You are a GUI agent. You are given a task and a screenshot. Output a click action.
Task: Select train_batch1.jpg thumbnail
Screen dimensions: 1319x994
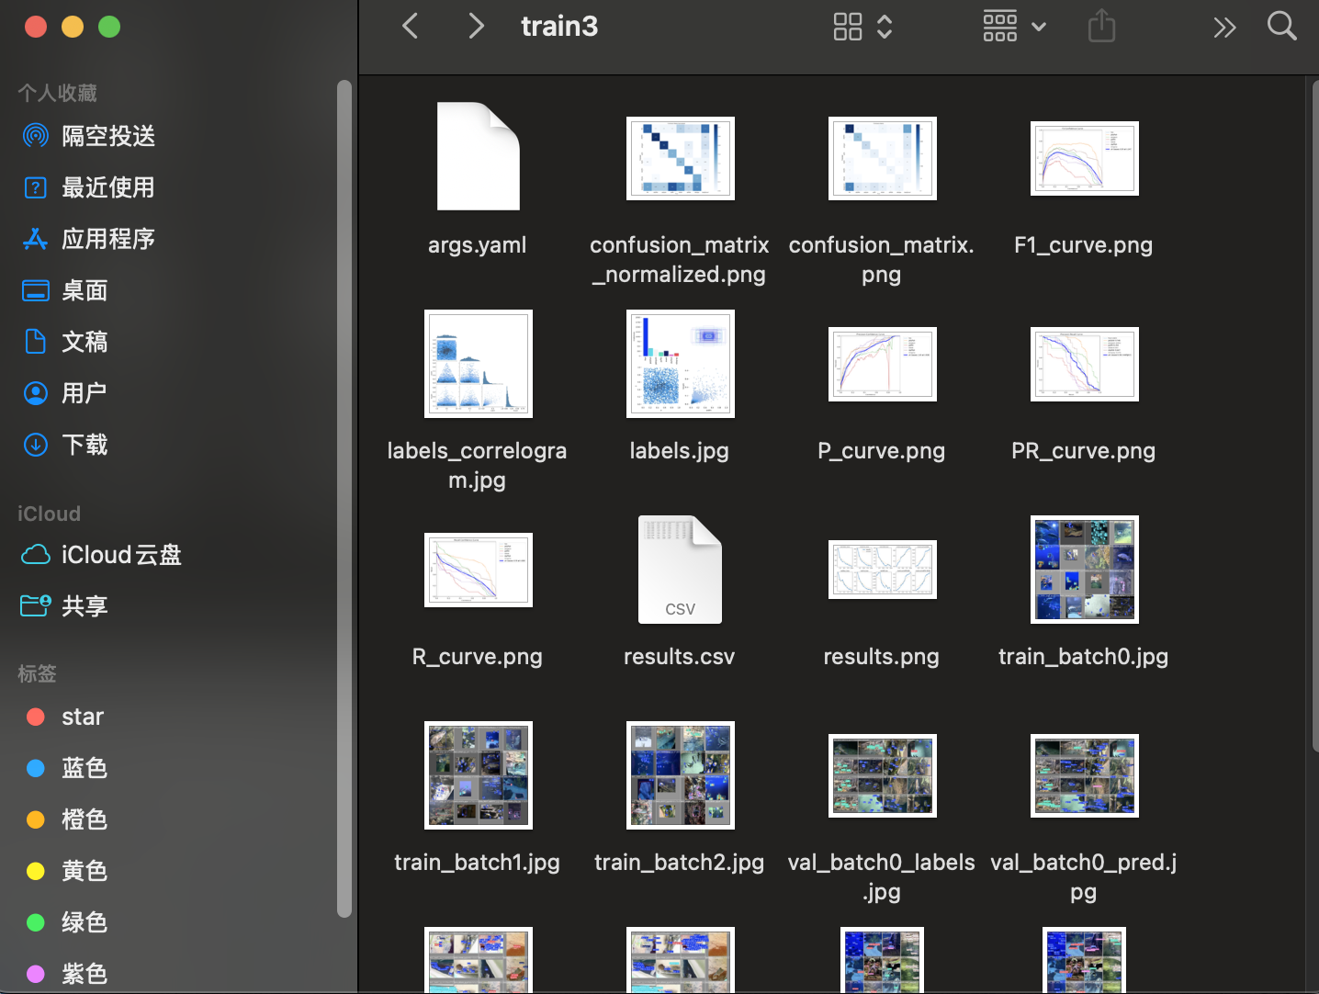click(x=478, y=775)
